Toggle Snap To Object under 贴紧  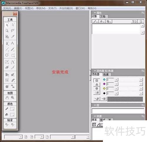coord(13,125)
